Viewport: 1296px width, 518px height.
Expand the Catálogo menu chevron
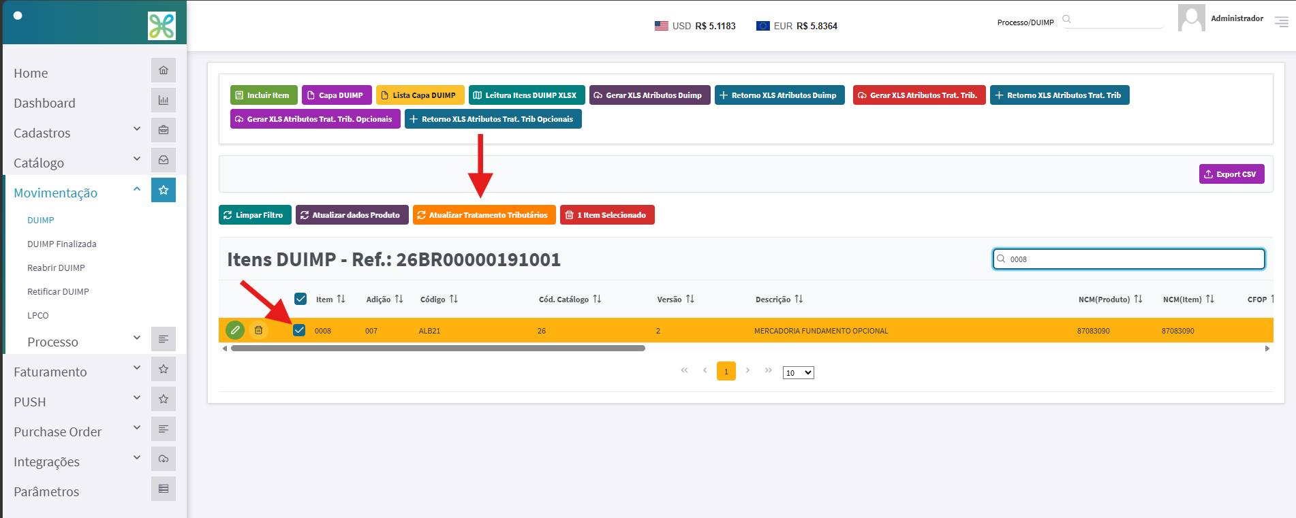point(137,159)
